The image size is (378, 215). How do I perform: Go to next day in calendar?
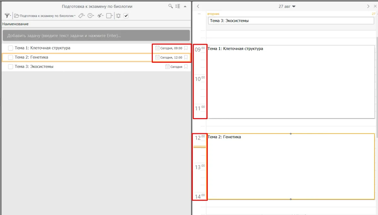tap(368, 6)
